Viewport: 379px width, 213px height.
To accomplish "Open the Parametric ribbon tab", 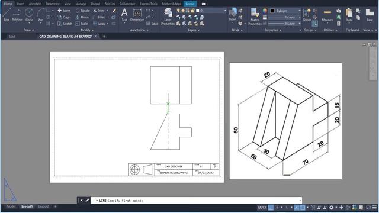I will pos(53,4).
